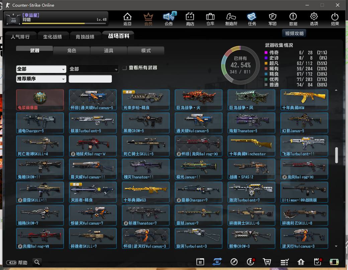Select the Ultimax-100战损版 weapon card
Image resolution: width=348 pixels, height=270 pixels.
pos(304,192)
